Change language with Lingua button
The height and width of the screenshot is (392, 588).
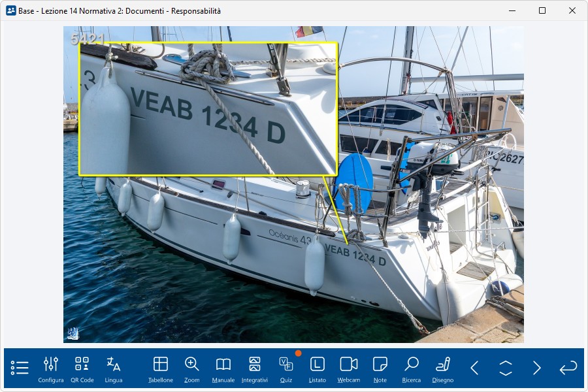[x=114, y=368]
